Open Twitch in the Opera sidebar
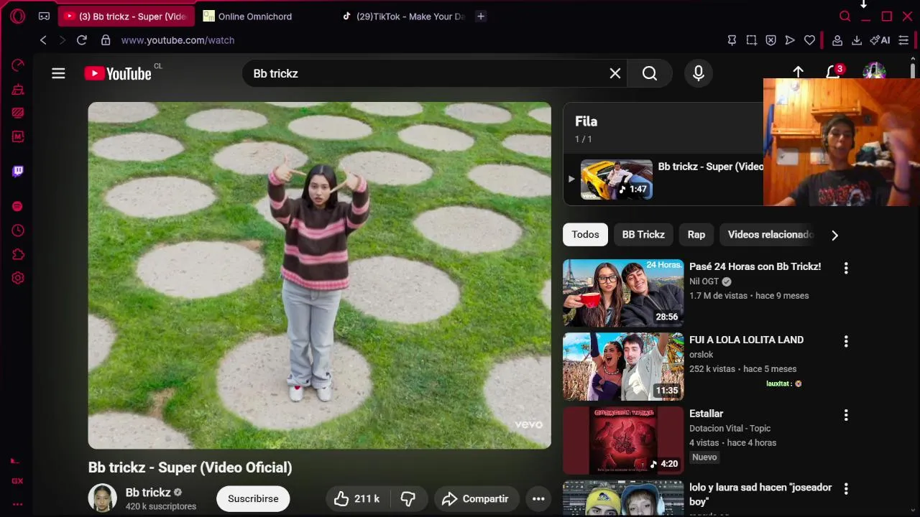Viewport: 920px width, 517px height. click(x=18, y=171)
